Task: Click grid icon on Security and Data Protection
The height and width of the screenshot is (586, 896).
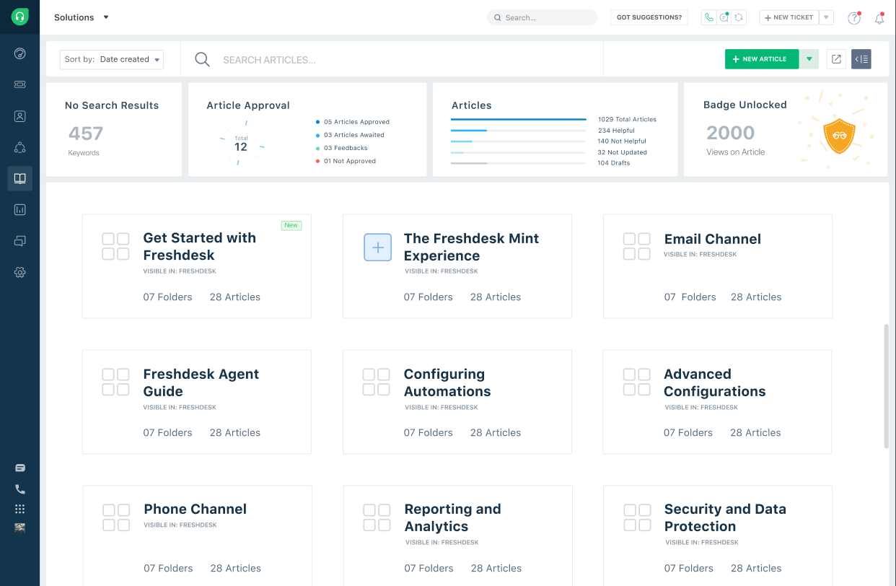Action: coord(637,517)
